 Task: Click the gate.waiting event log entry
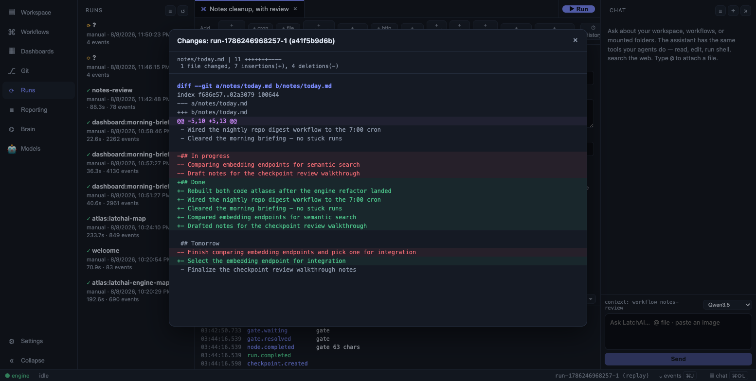pyautogui.click(x=267, y=330)
